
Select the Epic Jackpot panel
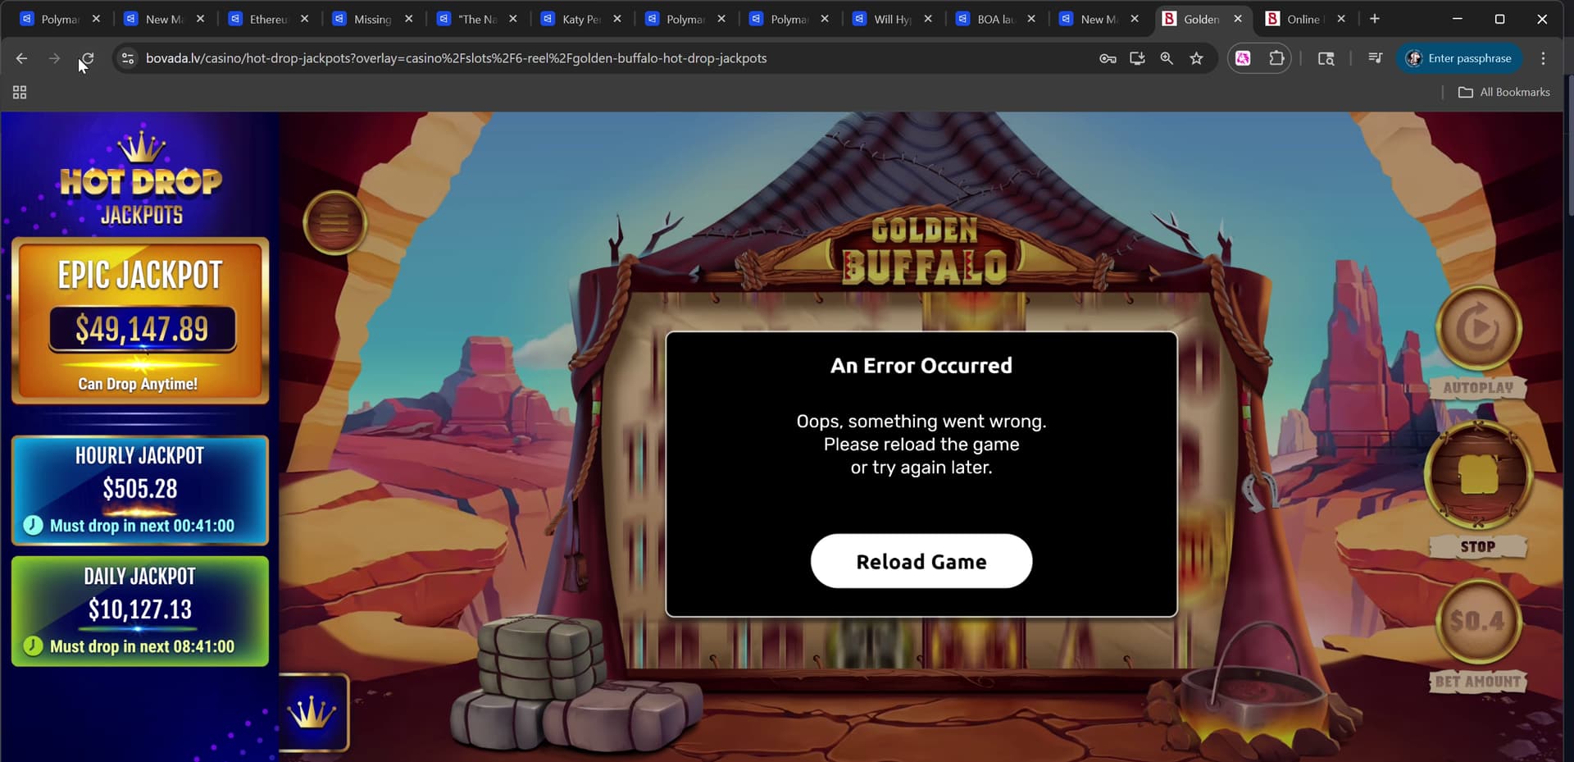tap(140, 321)
